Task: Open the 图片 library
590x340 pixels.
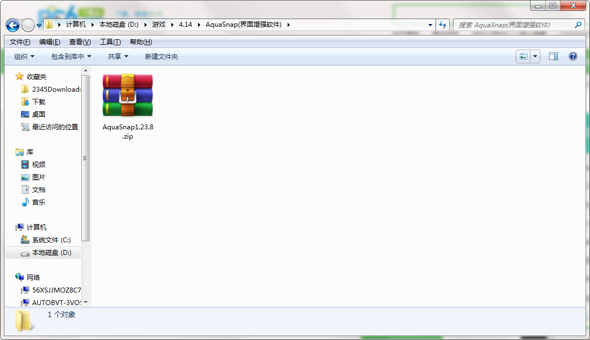Action: 38,177
